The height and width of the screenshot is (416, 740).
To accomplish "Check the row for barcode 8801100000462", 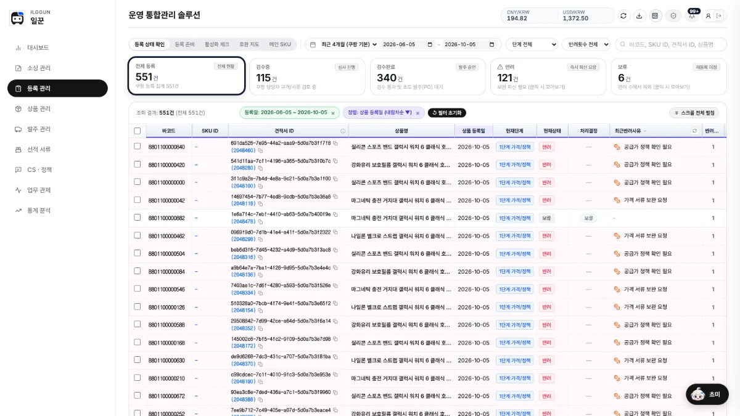I will (x=137, y=235).
